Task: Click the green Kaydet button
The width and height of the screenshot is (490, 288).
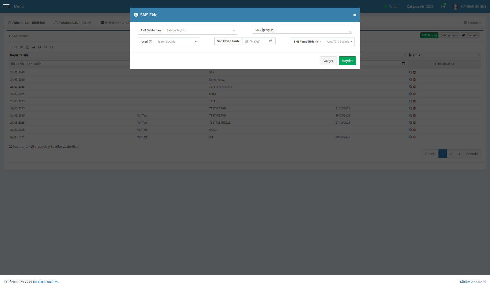Action: click(x=347, y=61)
